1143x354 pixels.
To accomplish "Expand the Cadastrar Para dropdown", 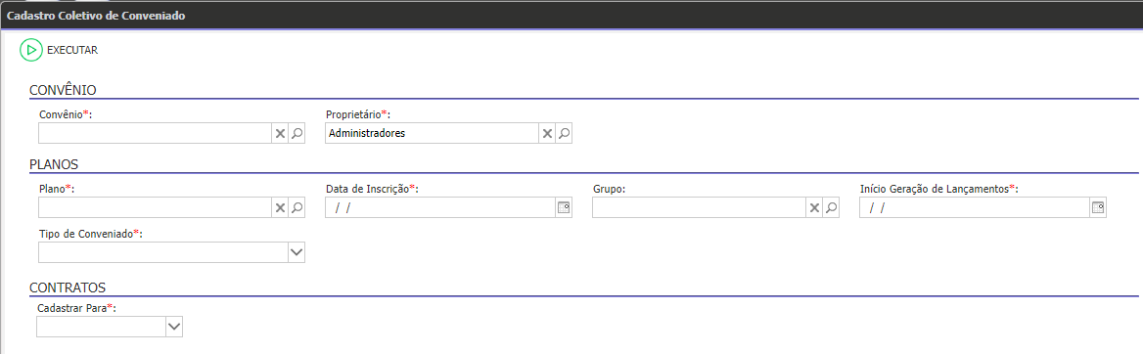I will pos(173,327).
